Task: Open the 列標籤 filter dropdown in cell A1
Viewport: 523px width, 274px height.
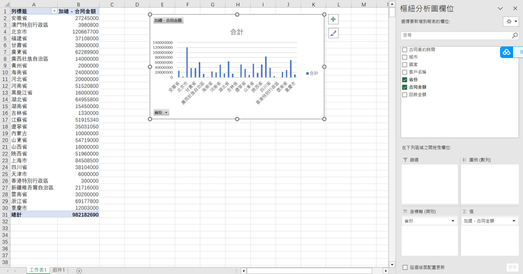Action: (x=54, y=11)
